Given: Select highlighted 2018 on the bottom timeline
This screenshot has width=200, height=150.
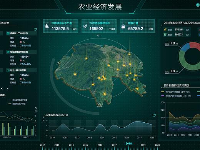Looking at the screenshot, I should [128, 143].
